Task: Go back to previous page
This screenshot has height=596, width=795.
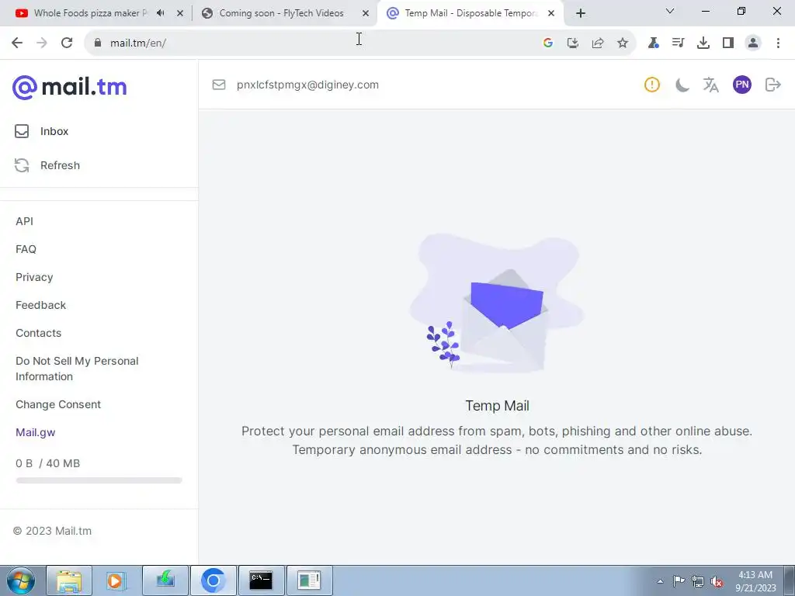Action: 17,43
